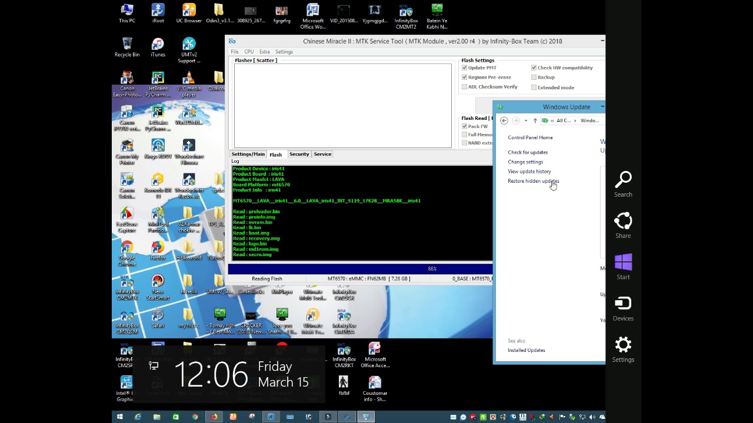Open Microsoft Office Word document icon
The height and width of the screenshot is (423, 753).
(313, 16)
